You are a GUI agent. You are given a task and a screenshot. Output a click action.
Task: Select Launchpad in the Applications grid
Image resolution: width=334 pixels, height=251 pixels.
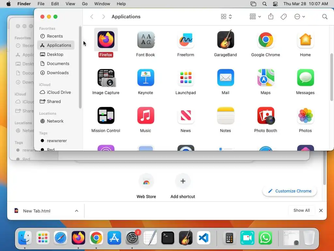(186, 78)
